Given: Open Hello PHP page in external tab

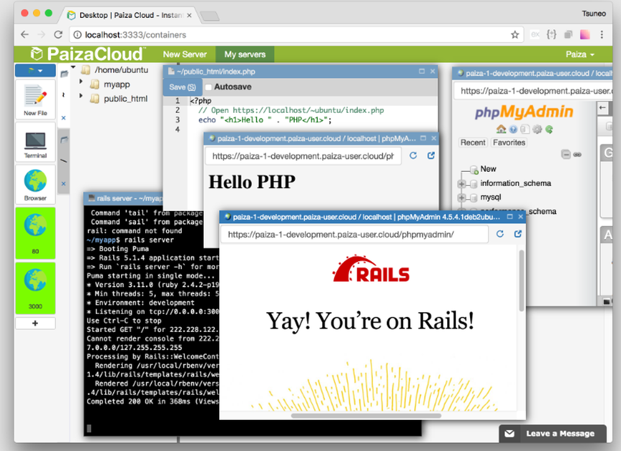Looking at the screenshot, I should (x=431, y=156).
